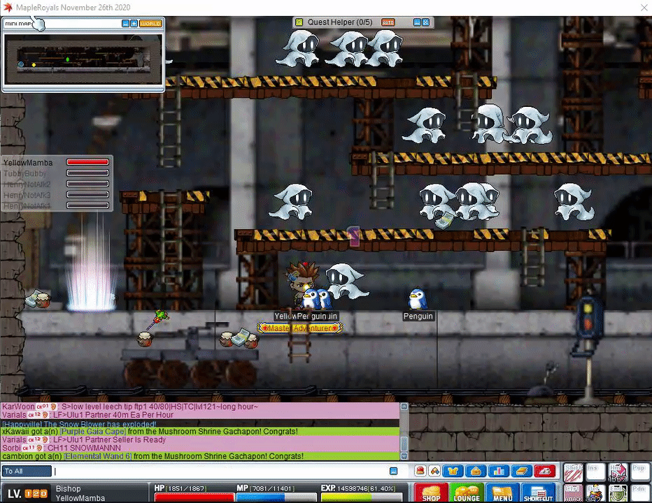Screen dimensions: 652x503
Task: Open the SHORTCUT button
Action: click(x=539, y=493)
